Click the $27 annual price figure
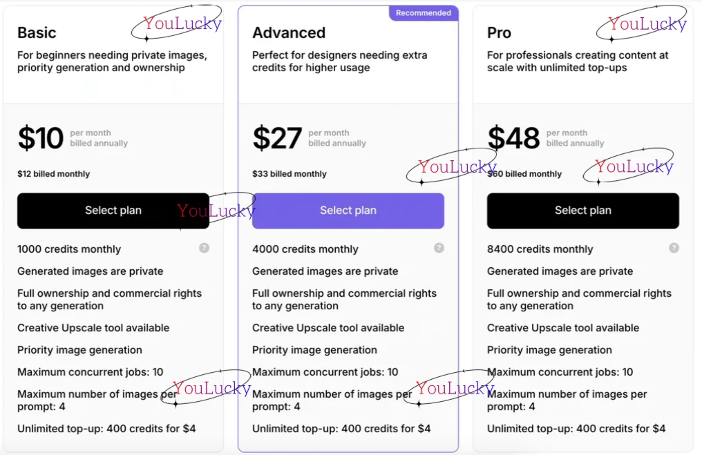 276,138
